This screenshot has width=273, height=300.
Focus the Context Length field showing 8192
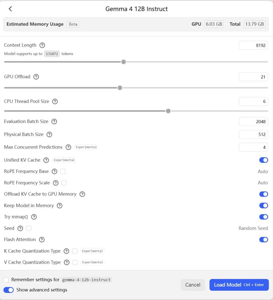tap(253, 45)
